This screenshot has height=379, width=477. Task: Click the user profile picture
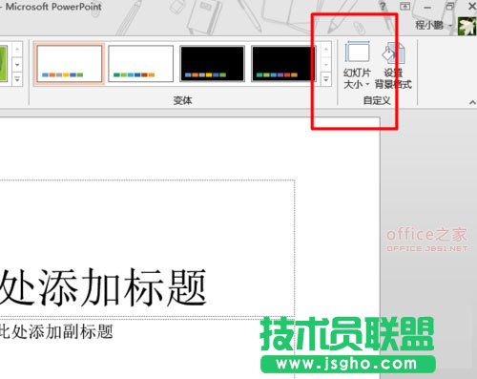[x=467, y=26]
